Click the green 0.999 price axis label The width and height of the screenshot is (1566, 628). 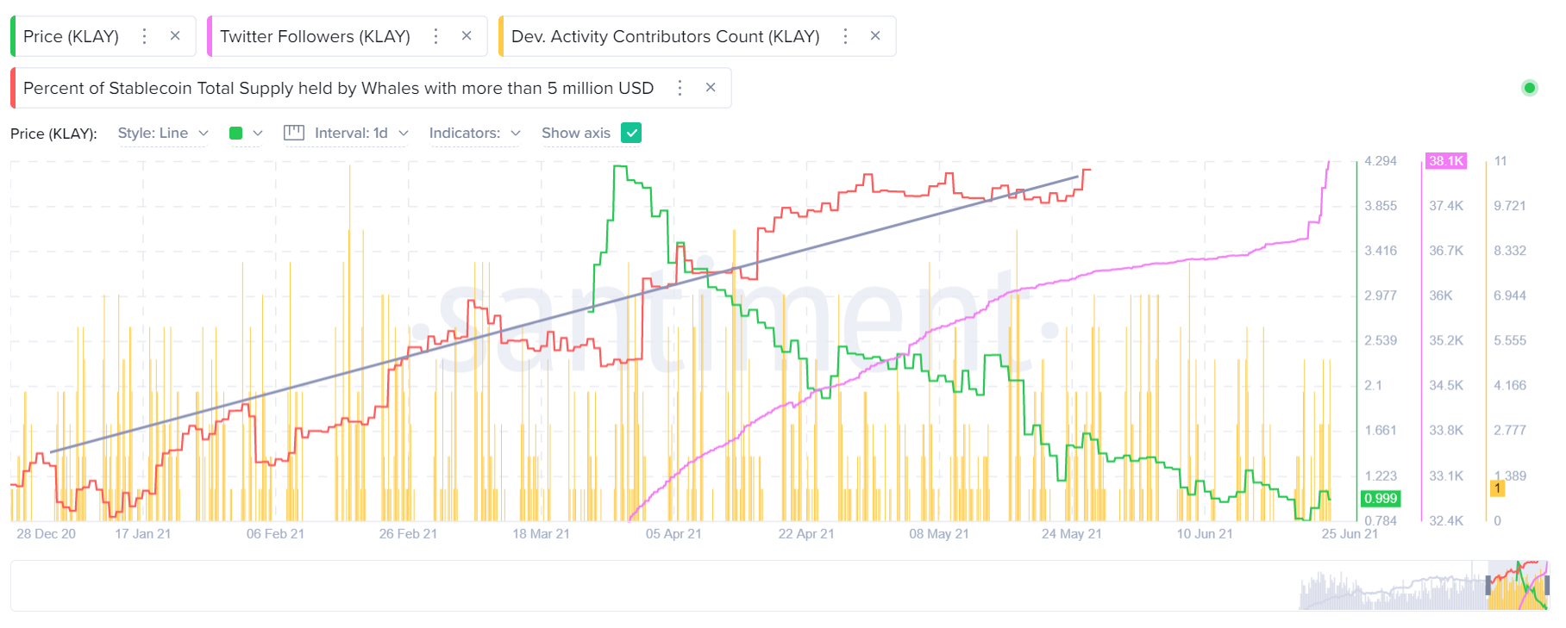coord(1381,498)
